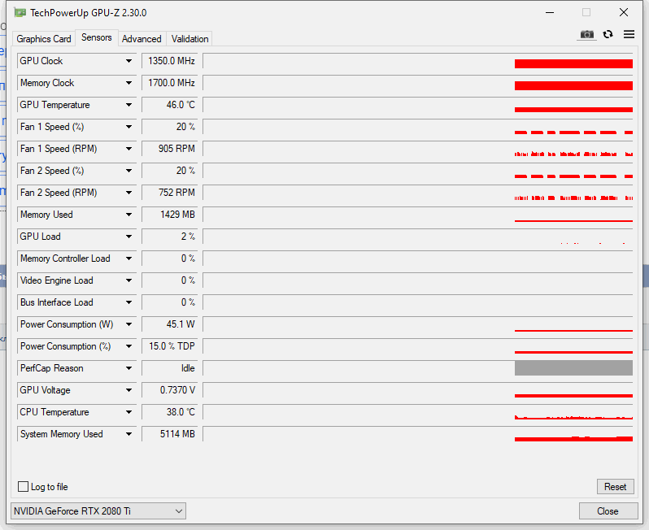Click the 46.0 °C GPU temperature value
This screenshot has height=530, width=649.
170,105
